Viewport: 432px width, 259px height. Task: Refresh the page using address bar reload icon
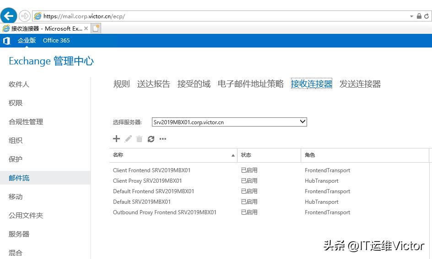point(427,16)
